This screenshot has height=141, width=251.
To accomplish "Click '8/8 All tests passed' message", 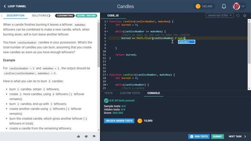I will pos(122,101).
